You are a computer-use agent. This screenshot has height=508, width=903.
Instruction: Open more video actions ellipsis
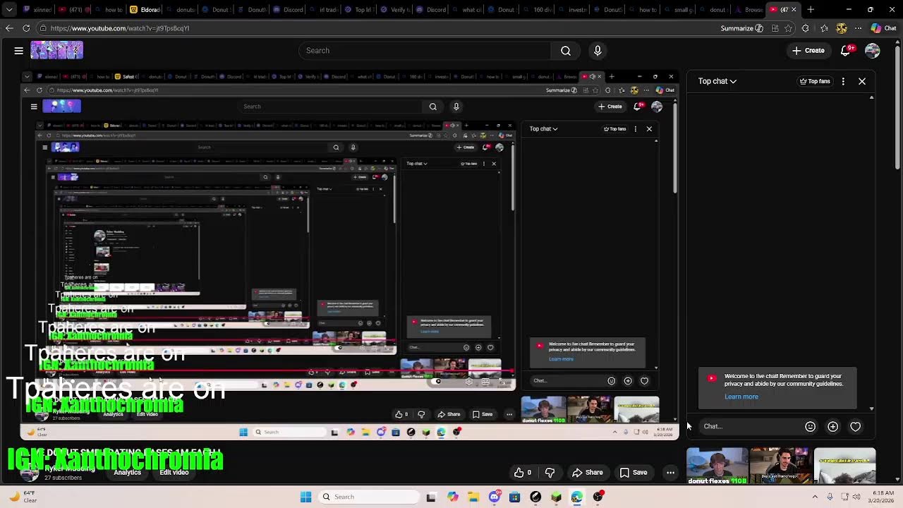tap(670, 473)
